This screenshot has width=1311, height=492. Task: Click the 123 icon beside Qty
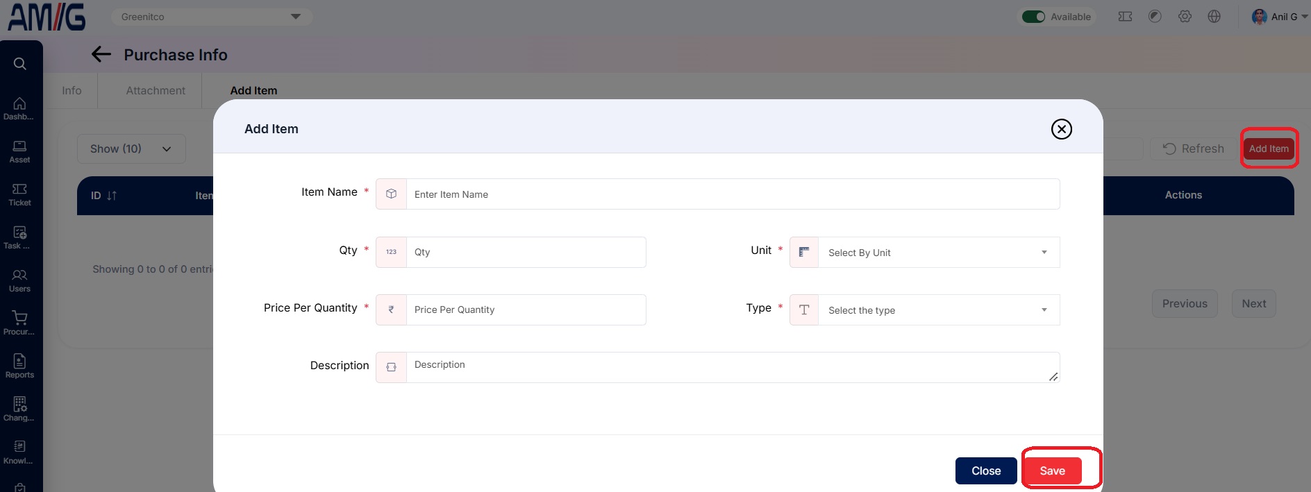(391, 252)
